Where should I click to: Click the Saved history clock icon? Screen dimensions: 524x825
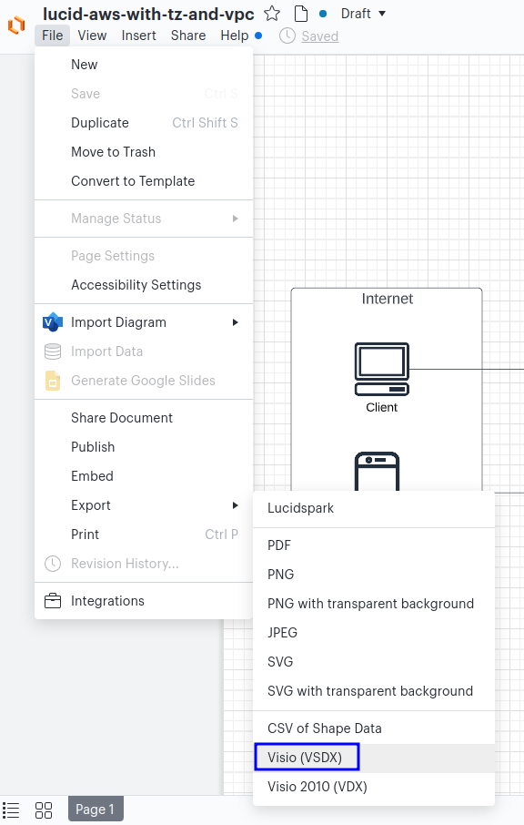[x=287, y=36]
